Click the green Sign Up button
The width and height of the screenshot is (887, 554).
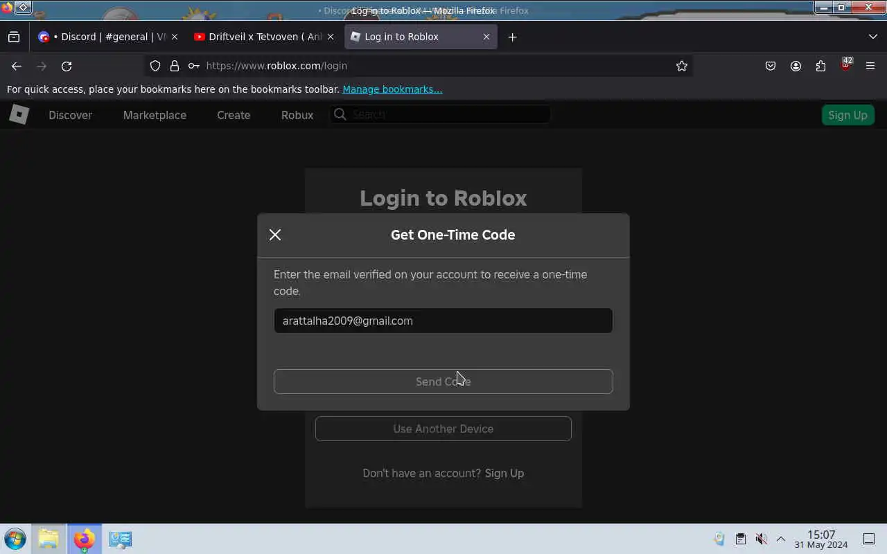coord(848,115)
